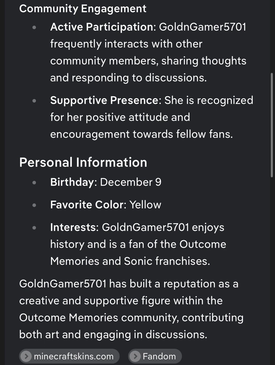Viewport: 275px width, 365px height.
Task: Expand the Fandom source chip
Action: tap(155, 356)
